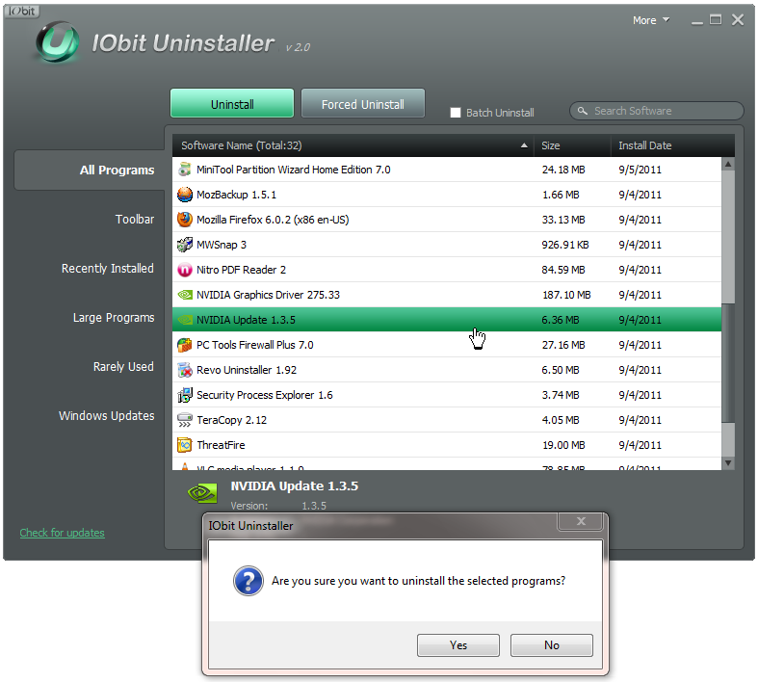This screenshot has height=682, width=758.
Task: Open the Recently Installed category
Action: point(108,269)
